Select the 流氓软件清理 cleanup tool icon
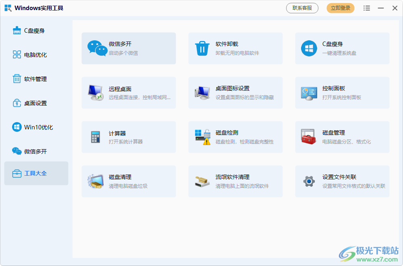 pos(202,181)
